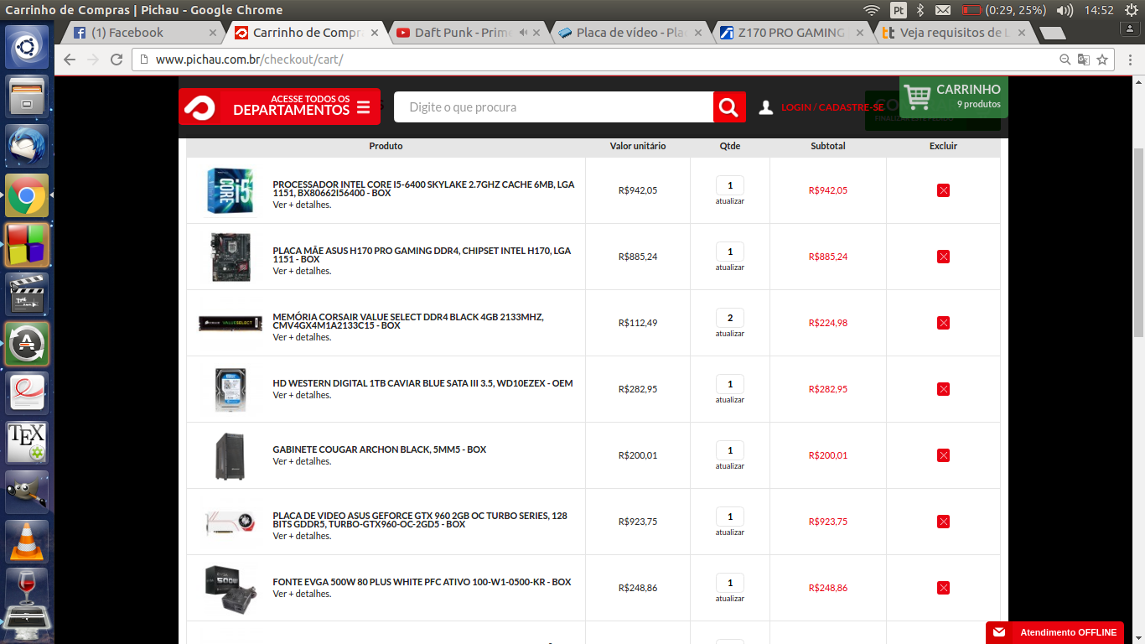
Task: Click atualizar under GTX 960 quantity
Action: click(x=730, y=532)
